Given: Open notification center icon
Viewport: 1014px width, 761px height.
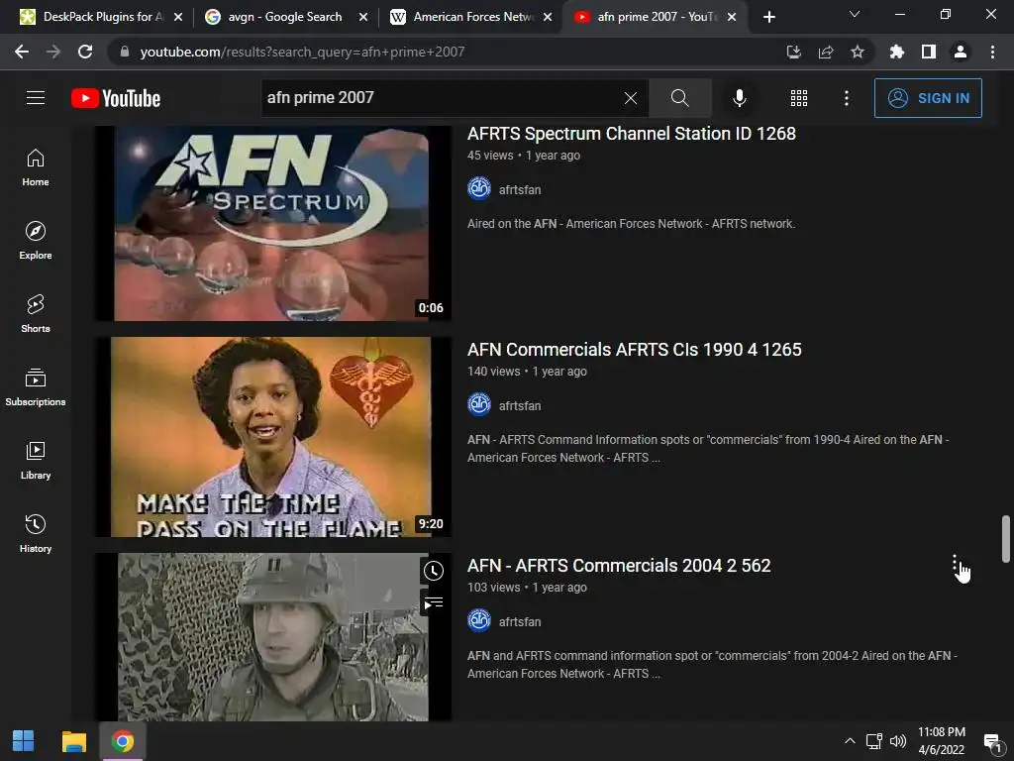Looking at the screenshot, I should point(992,741).
